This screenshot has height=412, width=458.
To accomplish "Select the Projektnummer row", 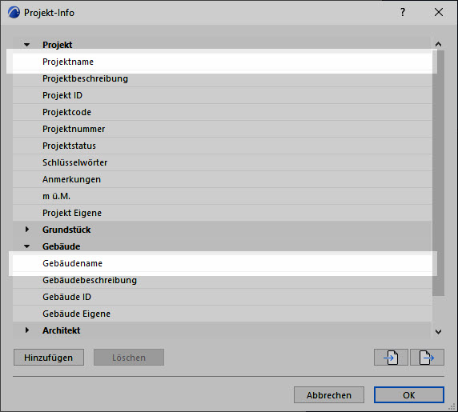I will (x=223, y=129).
